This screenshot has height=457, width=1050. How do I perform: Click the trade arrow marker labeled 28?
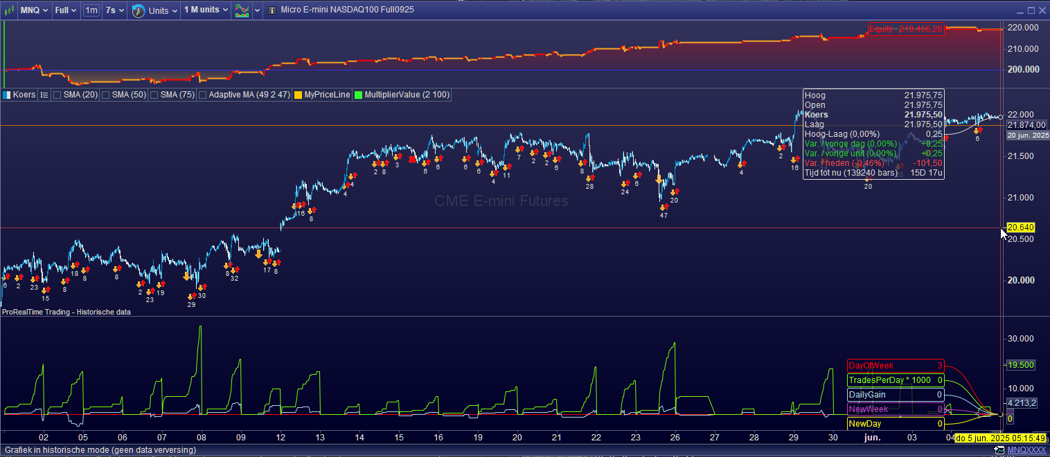point(589,178)
